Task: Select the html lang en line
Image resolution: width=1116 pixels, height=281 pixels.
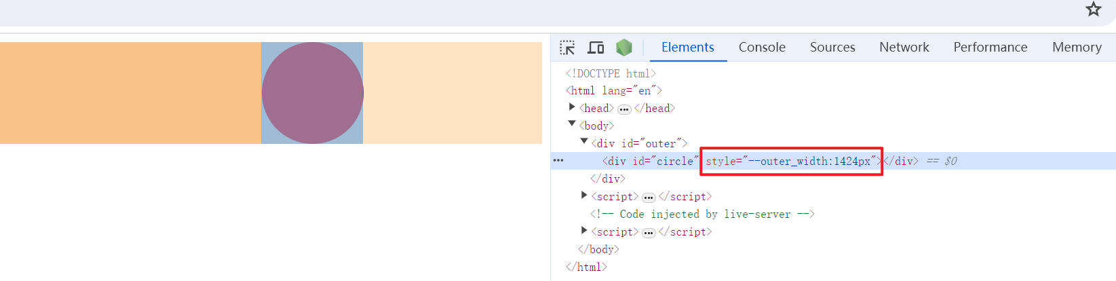Action: (613, 90)
